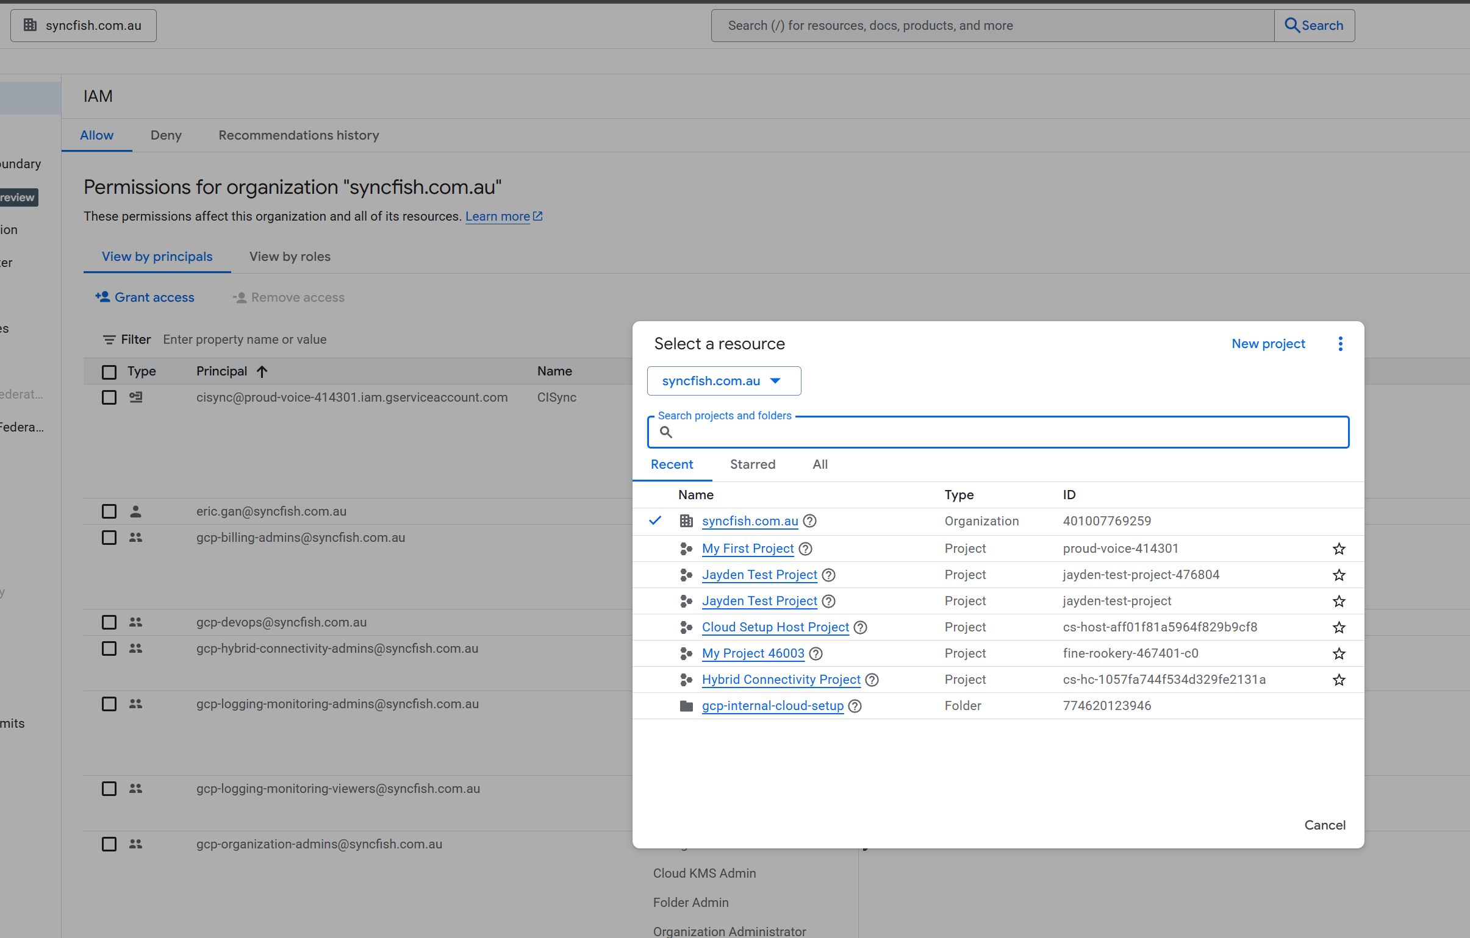Sort by Principal column arrow
The width and height of the screenshot is (1470, 938).
(x=262, y=371)
